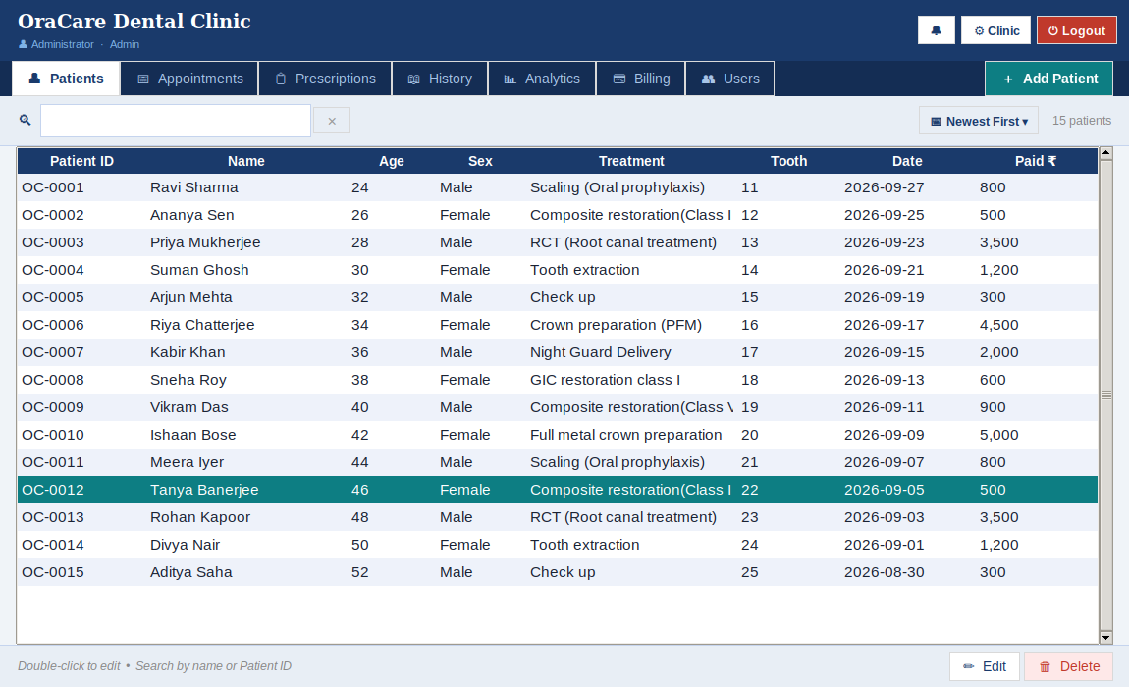Screen dimensions: 1129x687
Task: Select the name Ananya Sen
Action: pos(191,215)
